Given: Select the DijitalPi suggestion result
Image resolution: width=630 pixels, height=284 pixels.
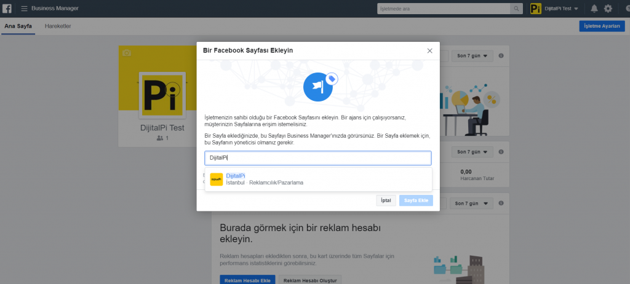Looking at the screenshot, I should click(318, 179).
